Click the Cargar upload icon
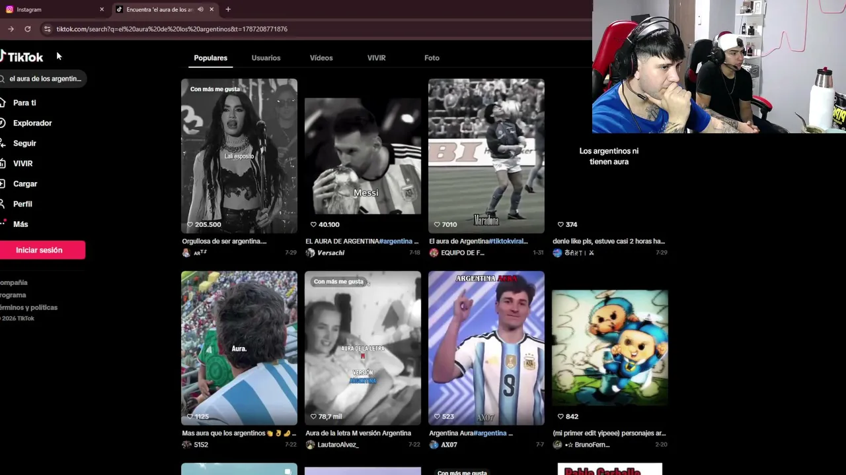The width and height of the screenshot is (846, 475). [3, 184]
